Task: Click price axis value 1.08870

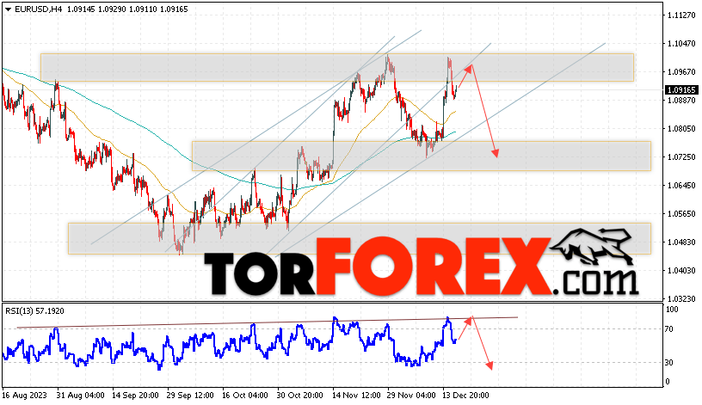Action: (x=681, y=101)
